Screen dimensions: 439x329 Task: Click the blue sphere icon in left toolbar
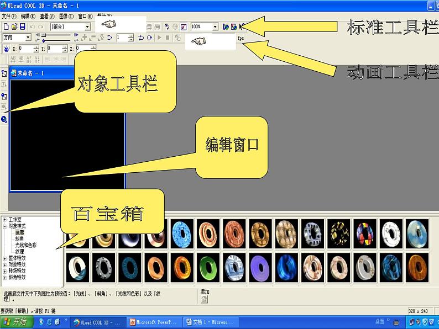coord(4,119)
